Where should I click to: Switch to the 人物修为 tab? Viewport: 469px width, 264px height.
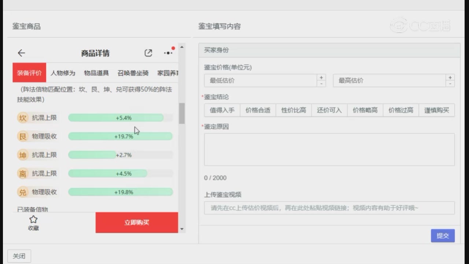[x=63, y=73]
